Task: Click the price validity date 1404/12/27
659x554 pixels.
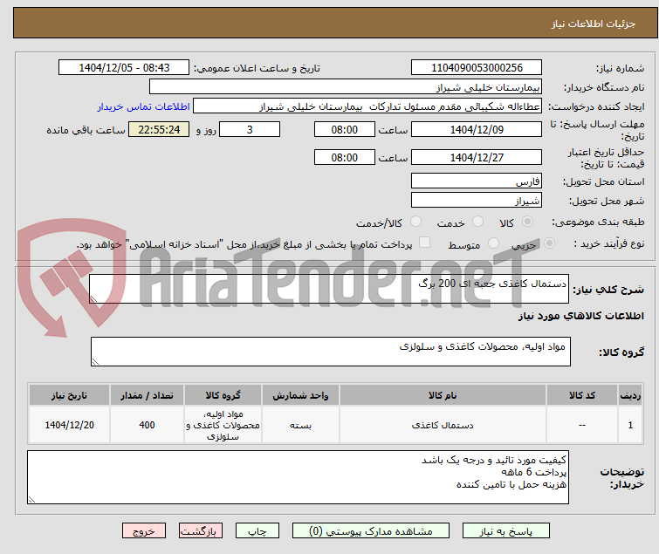Action: click(477, 157)
